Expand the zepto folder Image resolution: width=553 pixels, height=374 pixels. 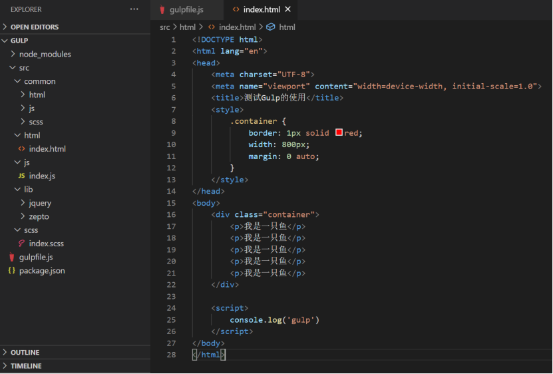pos(75,217)
